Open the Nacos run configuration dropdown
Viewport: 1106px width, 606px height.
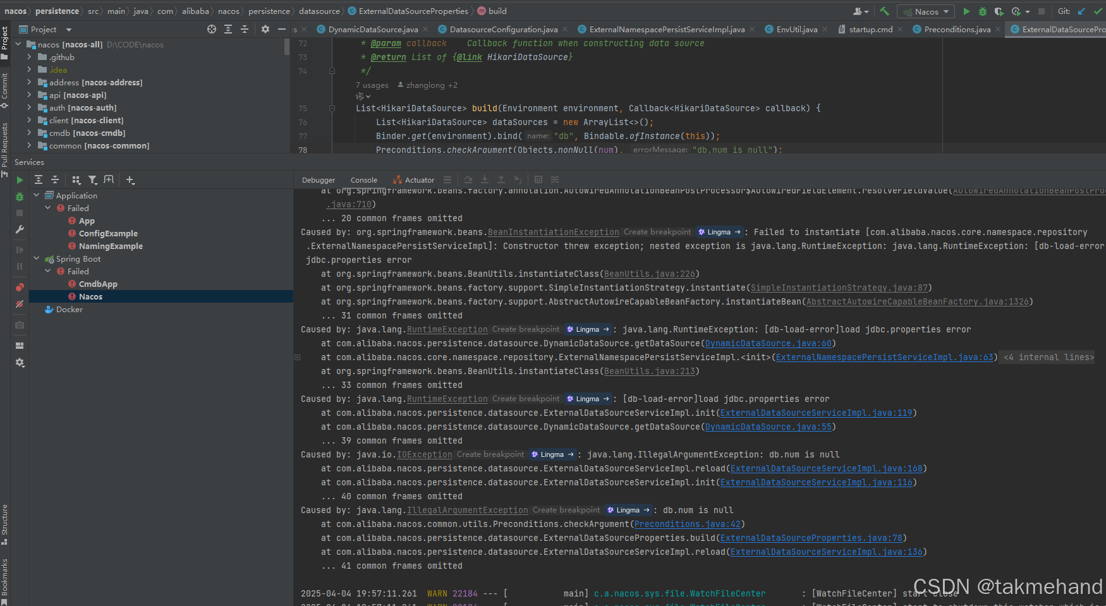[926, 11]
